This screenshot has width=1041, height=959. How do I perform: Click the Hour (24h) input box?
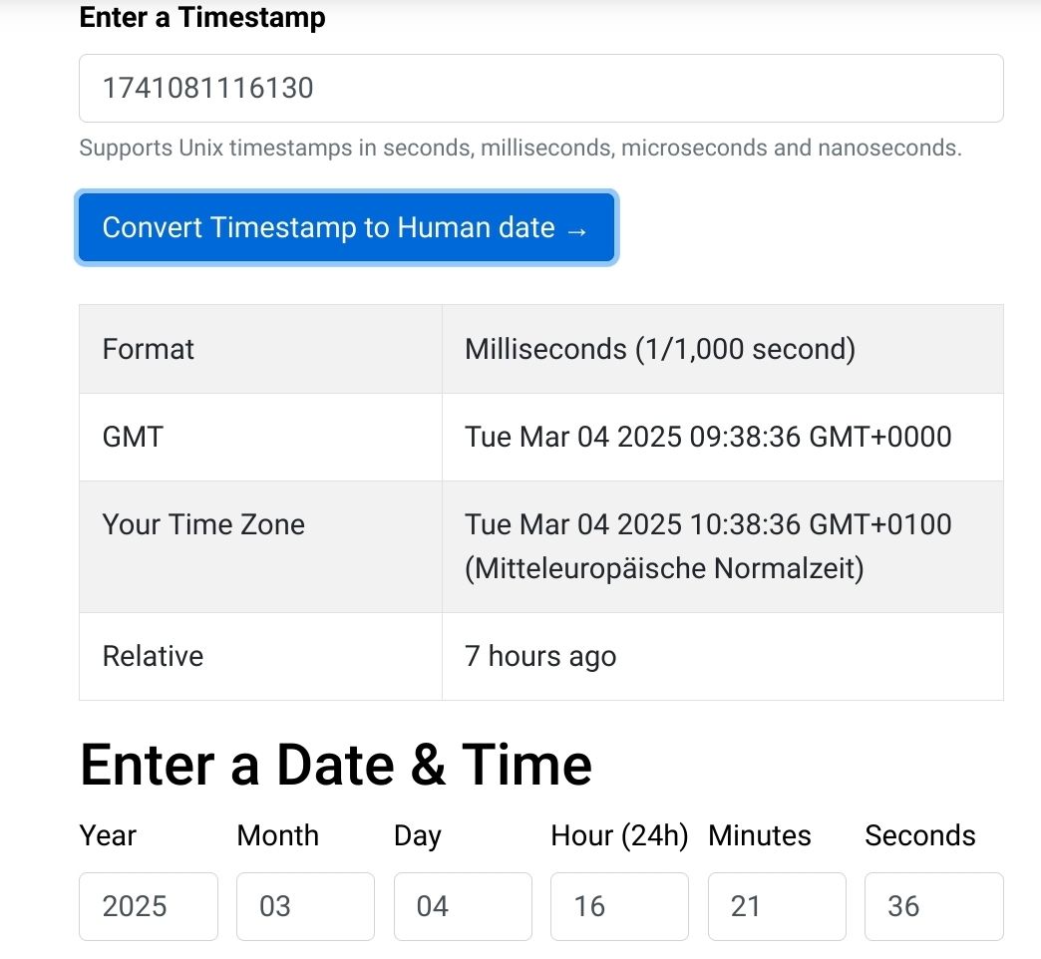619,906
